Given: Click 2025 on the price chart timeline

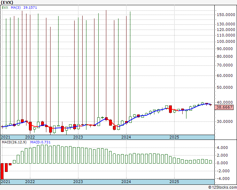Looking at the screenshot, I should (x=174, y=137).
